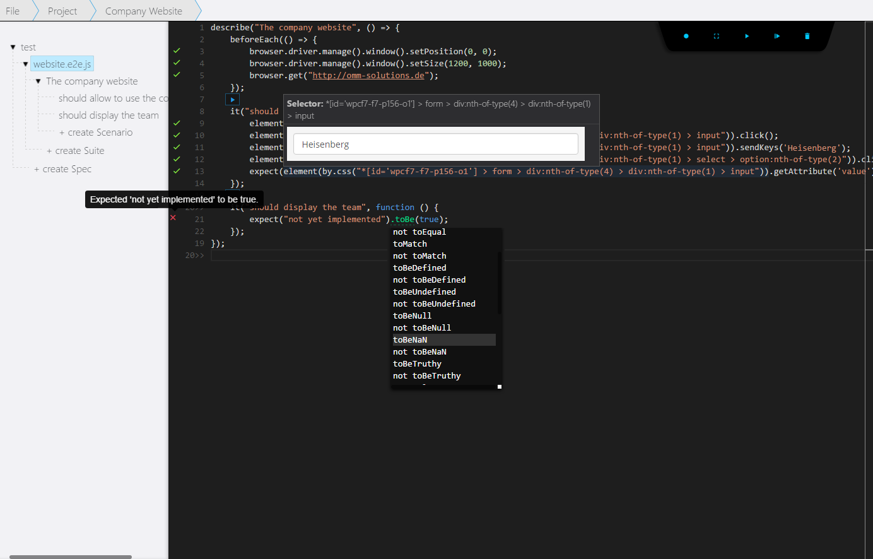
Task: Select website.e2e.js in the file tree
Action: (62, 64)
